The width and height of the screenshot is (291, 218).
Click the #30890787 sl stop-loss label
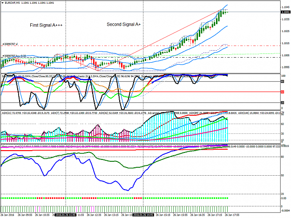point(10,44)
